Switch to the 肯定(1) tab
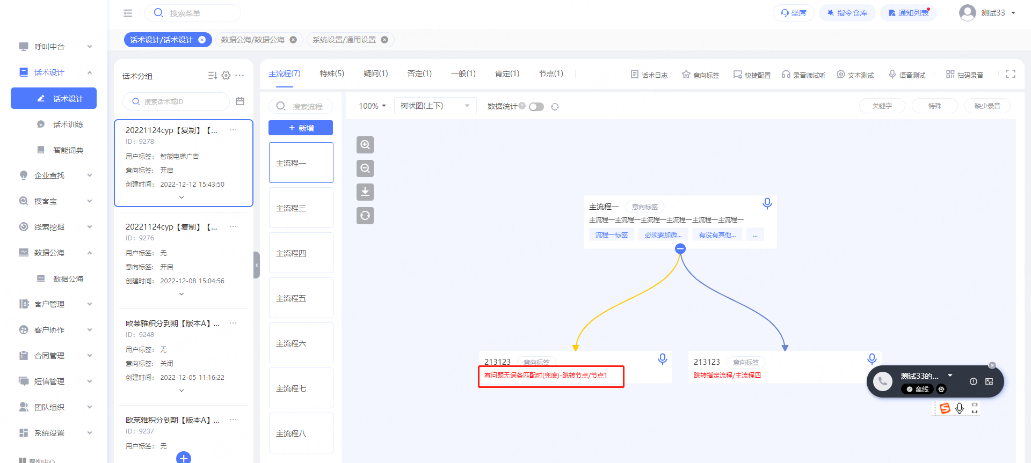Viewport: 1031px width, 463px height. pyautogui.click(x=507, y=74)
